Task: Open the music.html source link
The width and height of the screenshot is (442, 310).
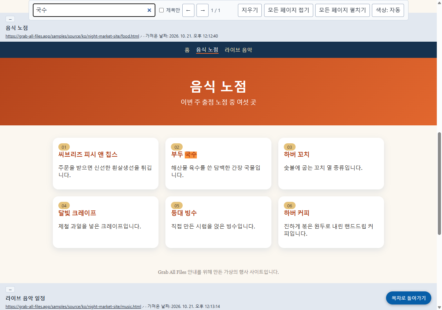Action: pyautogui.click(x=73, y=307)
